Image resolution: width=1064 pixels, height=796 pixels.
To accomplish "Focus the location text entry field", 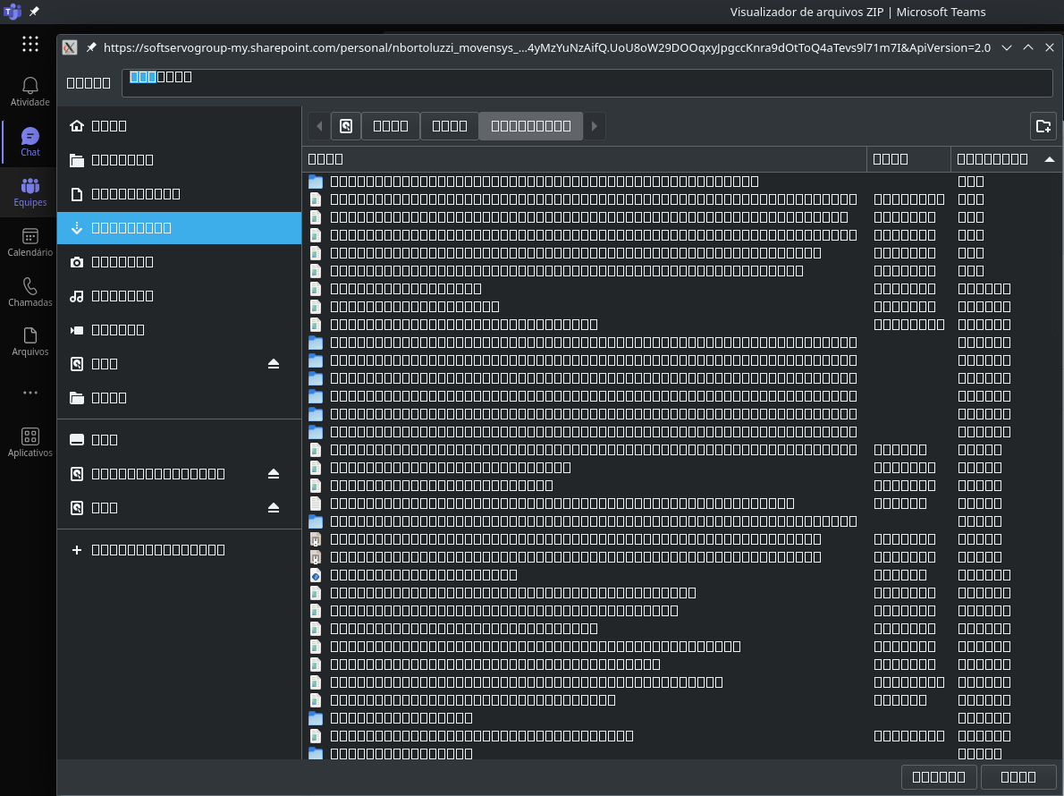I will [x=587, y=83].
